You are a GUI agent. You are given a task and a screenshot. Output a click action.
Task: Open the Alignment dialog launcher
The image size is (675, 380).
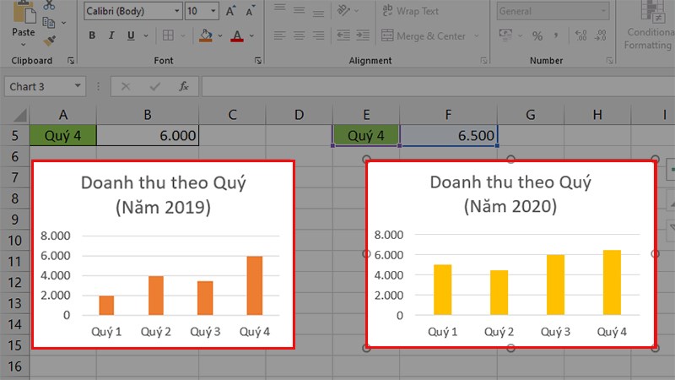click(483, 61)
